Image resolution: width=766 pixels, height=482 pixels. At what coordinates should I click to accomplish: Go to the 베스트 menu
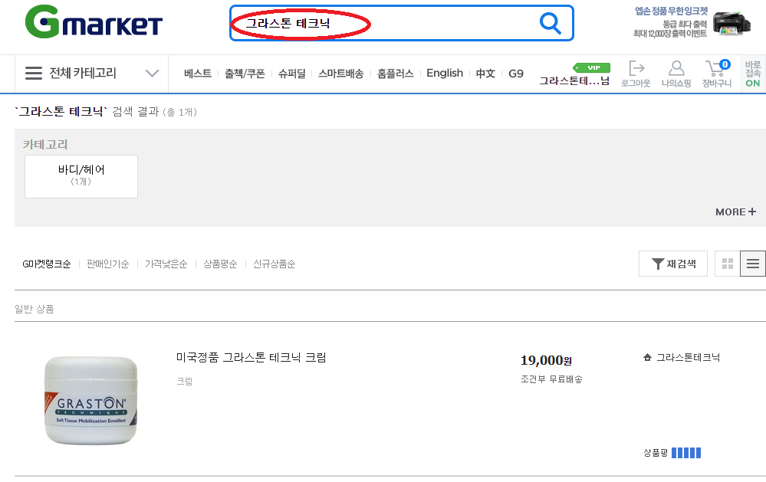[x=197, y=74]
